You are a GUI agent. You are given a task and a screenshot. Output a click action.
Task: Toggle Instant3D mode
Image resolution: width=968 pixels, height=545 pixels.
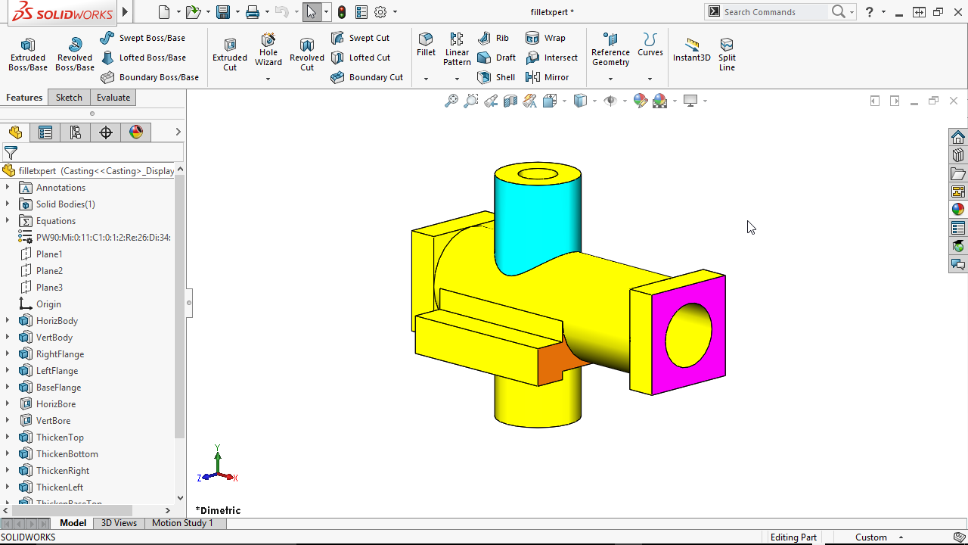(690, 49)
